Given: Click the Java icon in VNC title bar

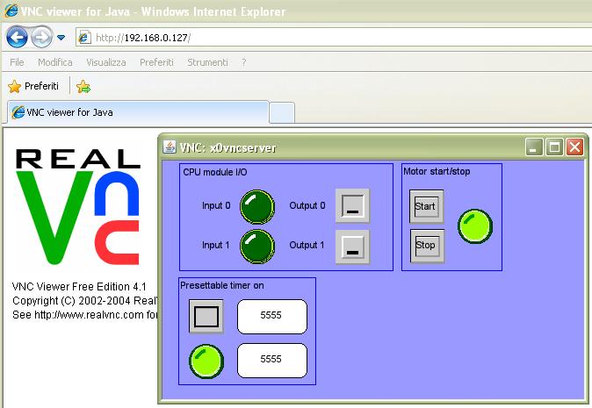Looking at the screenshot, I should point(170,147).
